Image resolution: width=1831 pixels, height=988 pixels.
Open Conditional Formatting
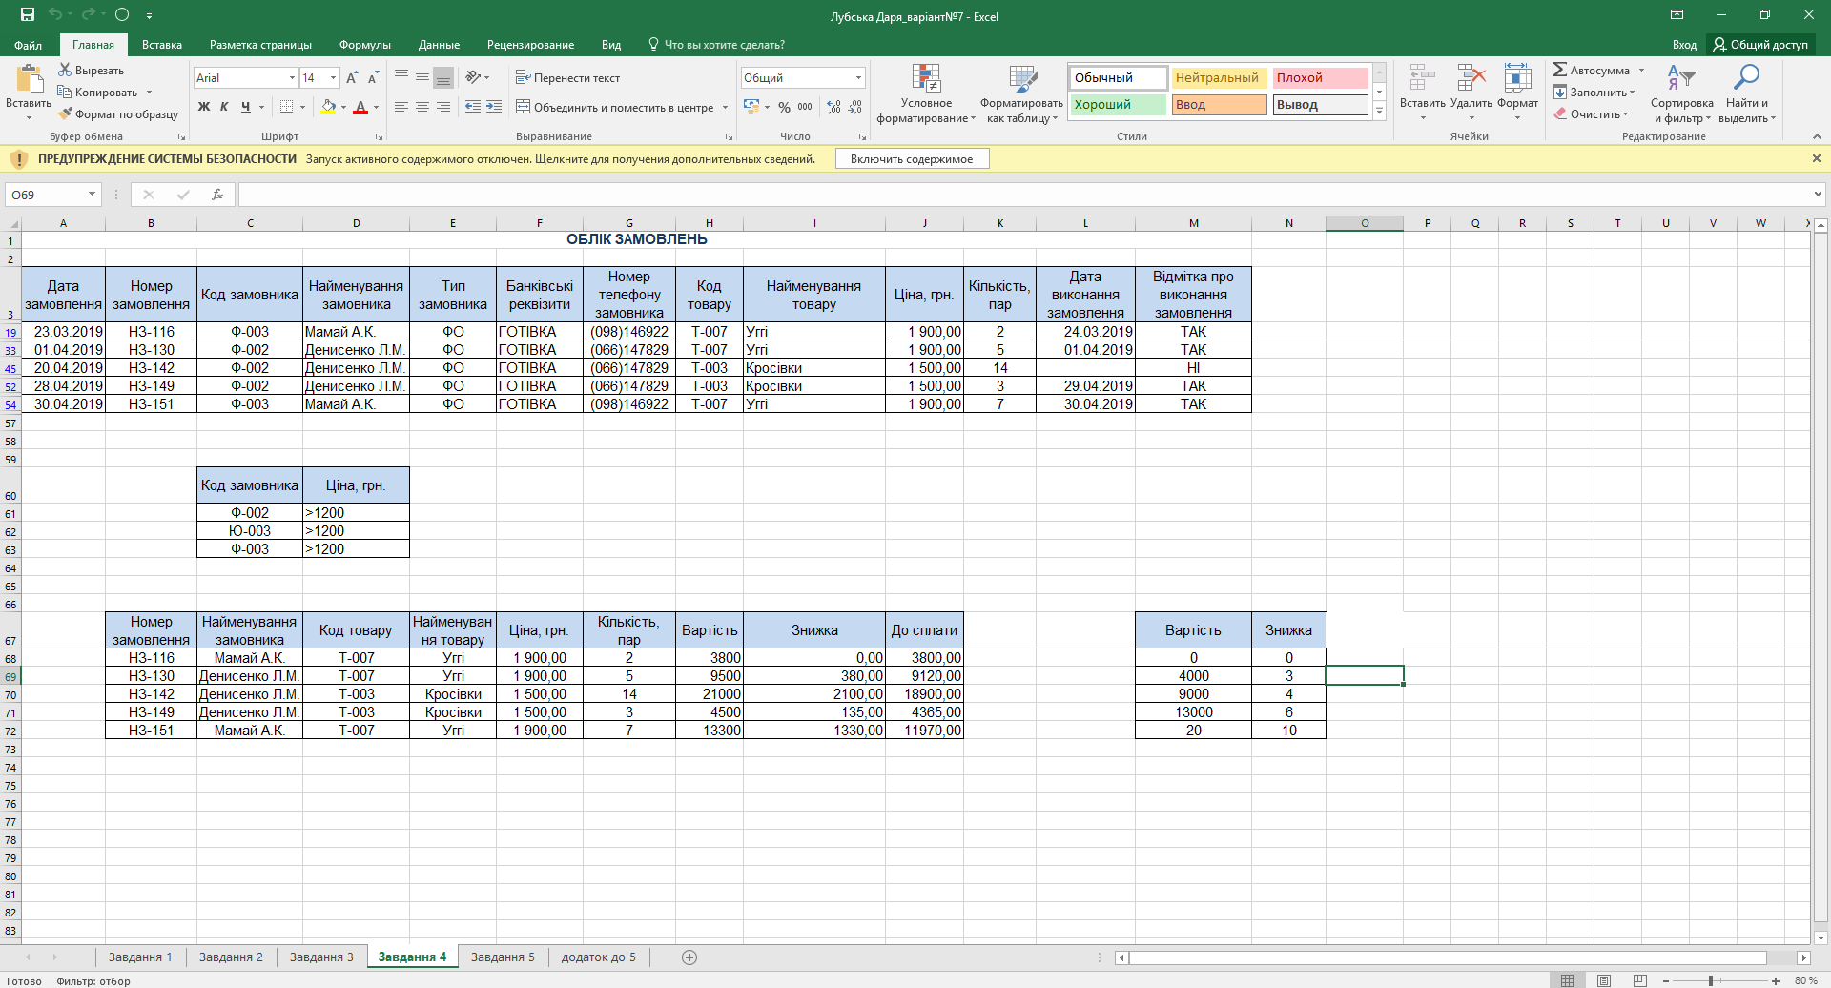coord(926,94)
